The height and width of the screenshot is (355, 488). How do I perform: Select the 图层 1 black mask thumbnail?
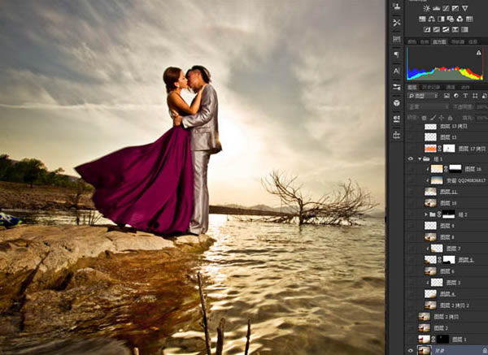coord(442,339)
